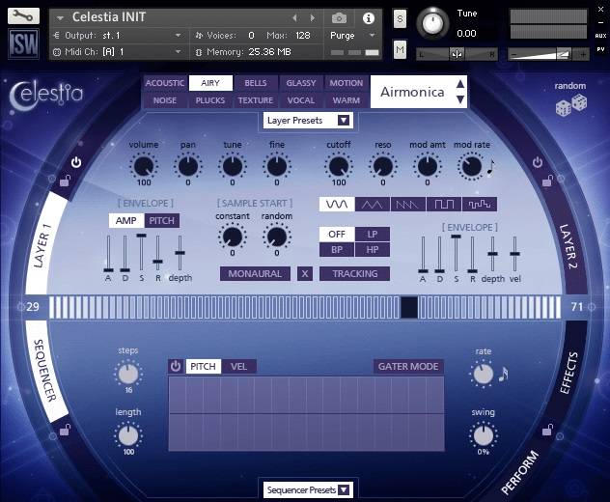Click the GATER MODE button
610x502 pixels.
pos(408,366)
